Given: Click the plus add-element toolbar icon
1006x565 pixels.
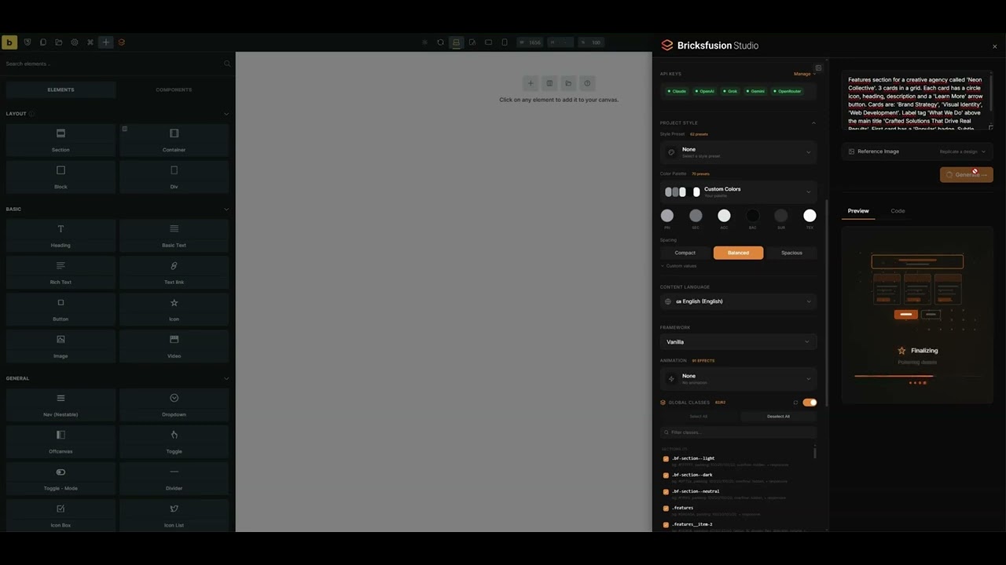Looking at the screenshot, I should [105, 42].
